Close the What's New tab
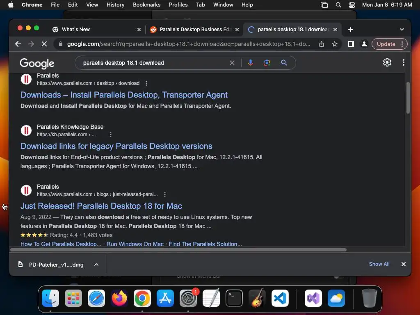This screenshot has width=420, height=315. 139,30
